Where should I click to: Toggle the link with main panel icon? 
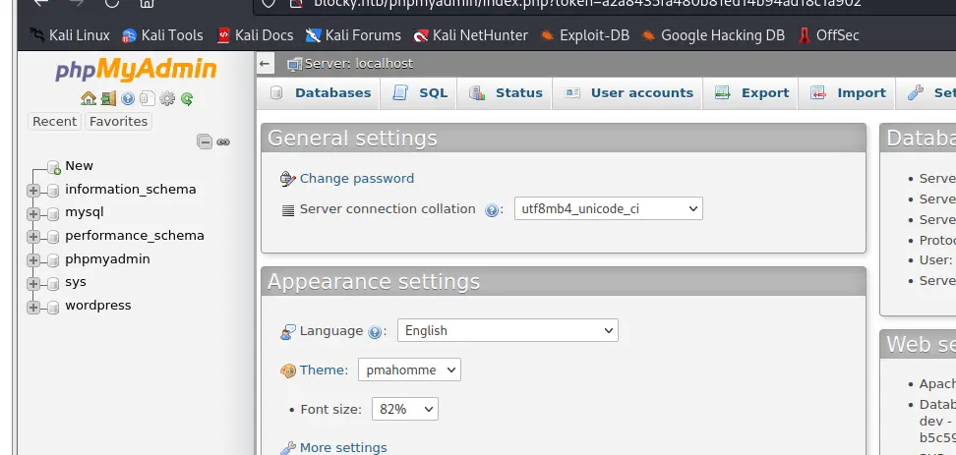[223, 142]
